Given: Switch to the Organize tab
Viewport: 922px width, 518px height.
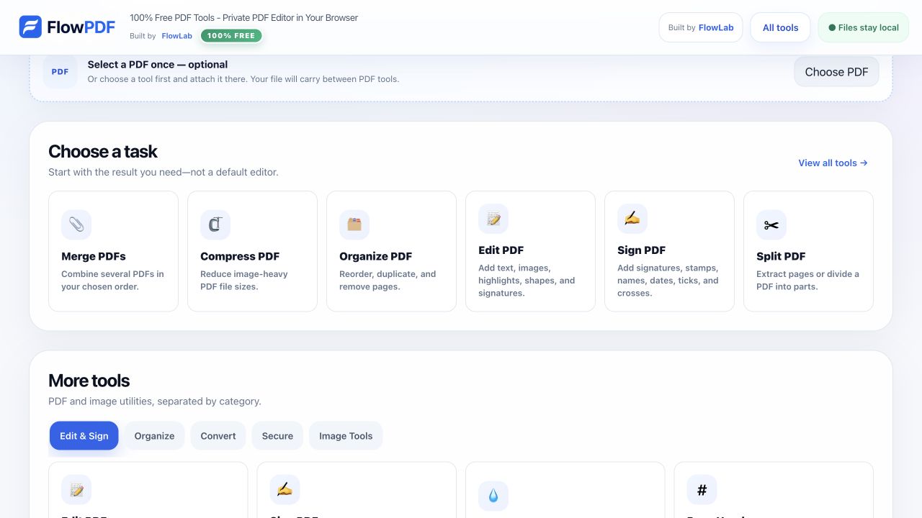Looking at the screenshot, I should click(154, 436).
